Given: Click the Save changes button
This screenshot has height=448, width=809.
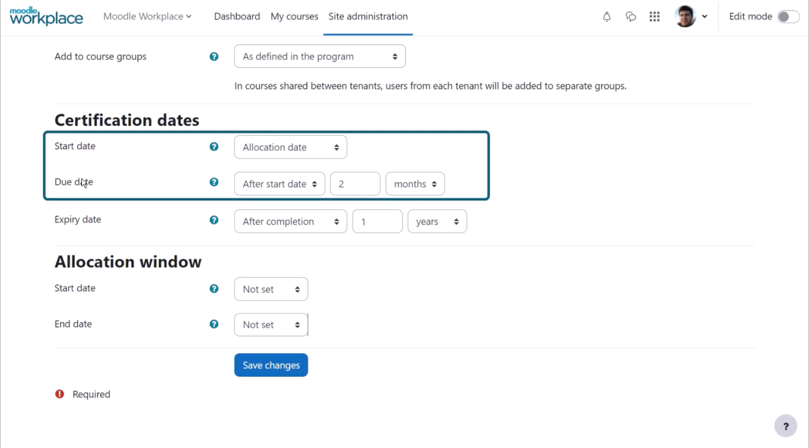Looking at the screenshot, I should pyautogui.click(x=270, y=365).
